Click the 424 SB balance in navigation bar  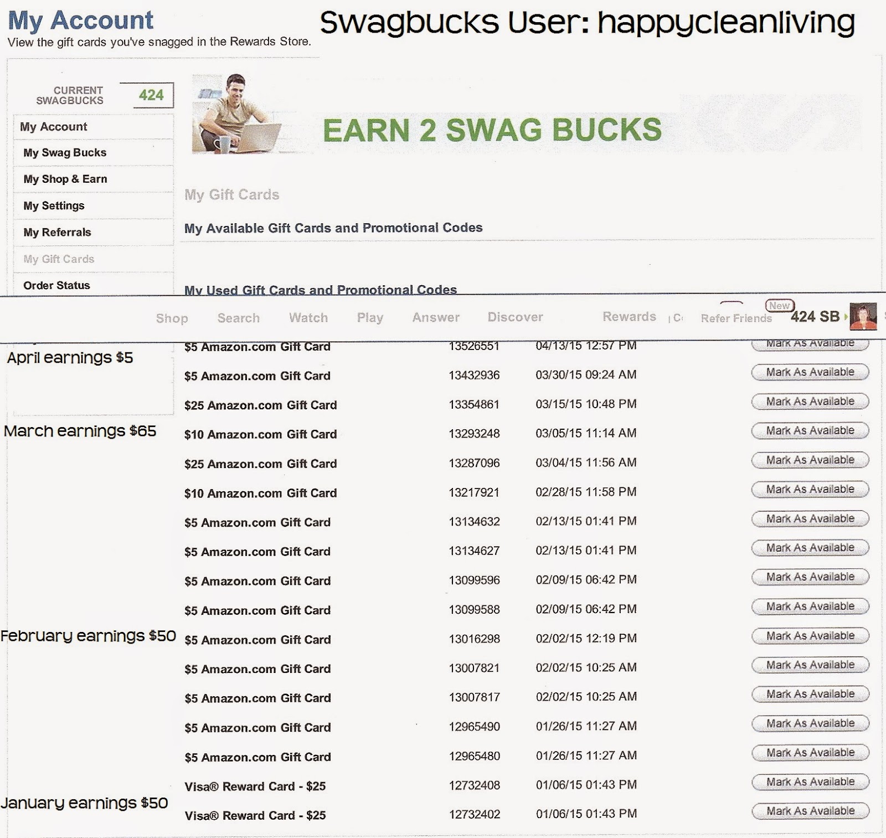815,317
